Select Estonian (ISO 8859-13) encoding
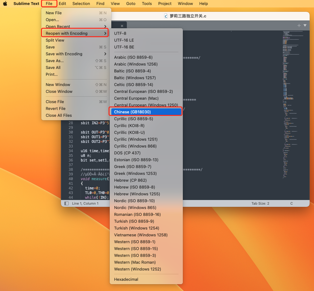This screenshot has width=314, height=291. click(146, 160)
